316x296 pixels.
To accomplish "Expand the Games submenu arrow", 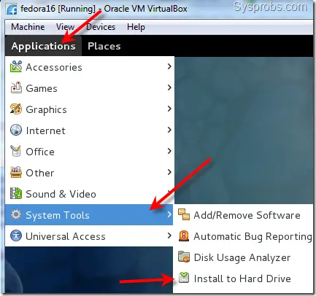I will [x=169, y=87].
